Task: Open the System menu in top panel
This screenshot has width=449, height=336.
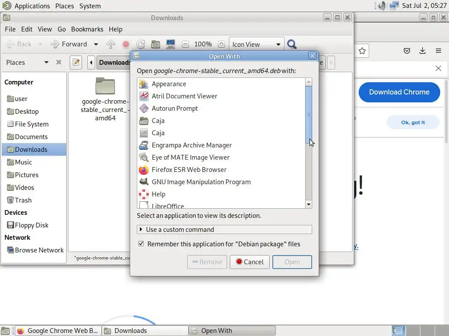Action: 90,6
